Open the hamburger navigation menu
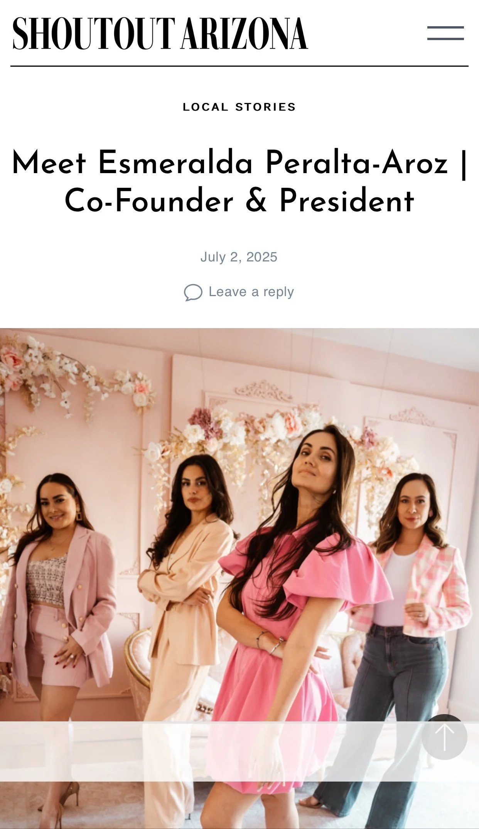The image size is (479, 829). coord(445,33)
